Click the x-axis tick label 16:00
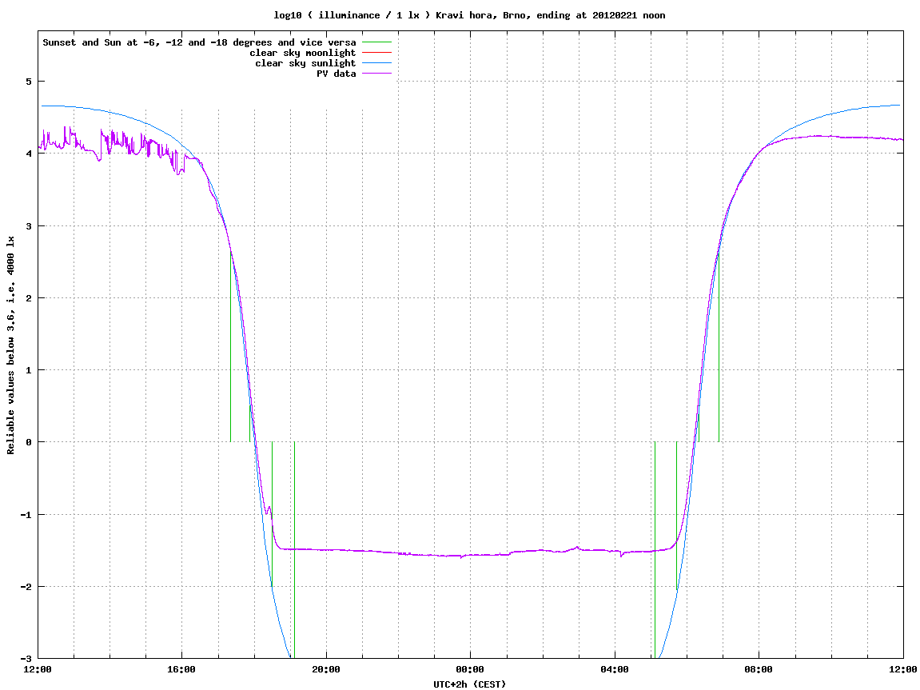920x690 pixels. pyautogui.click(x=182, y=669)
